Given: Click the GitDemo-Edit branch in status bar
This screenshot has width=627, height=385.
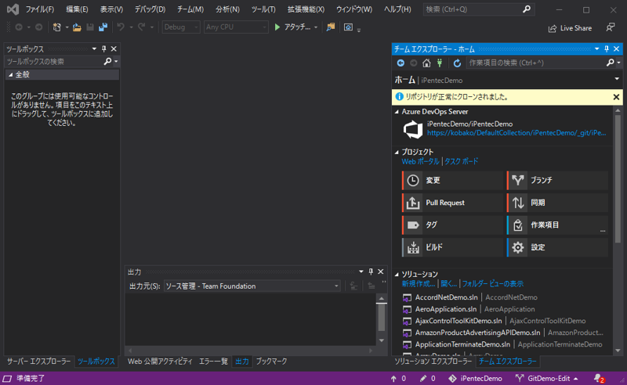Looking at the screenshot, I should point(546,378).
